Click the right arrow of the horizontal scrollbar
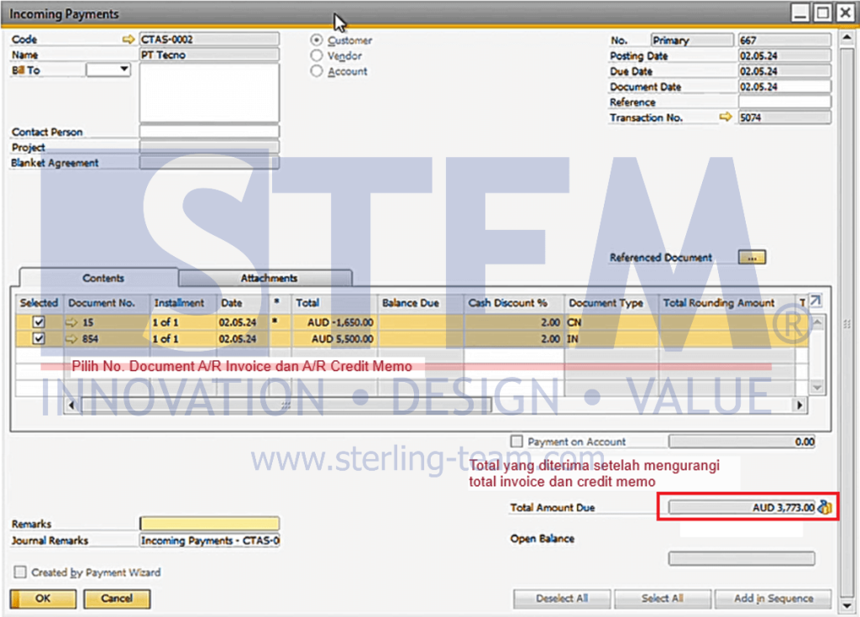The image size is (860, 617). point(799,405)
